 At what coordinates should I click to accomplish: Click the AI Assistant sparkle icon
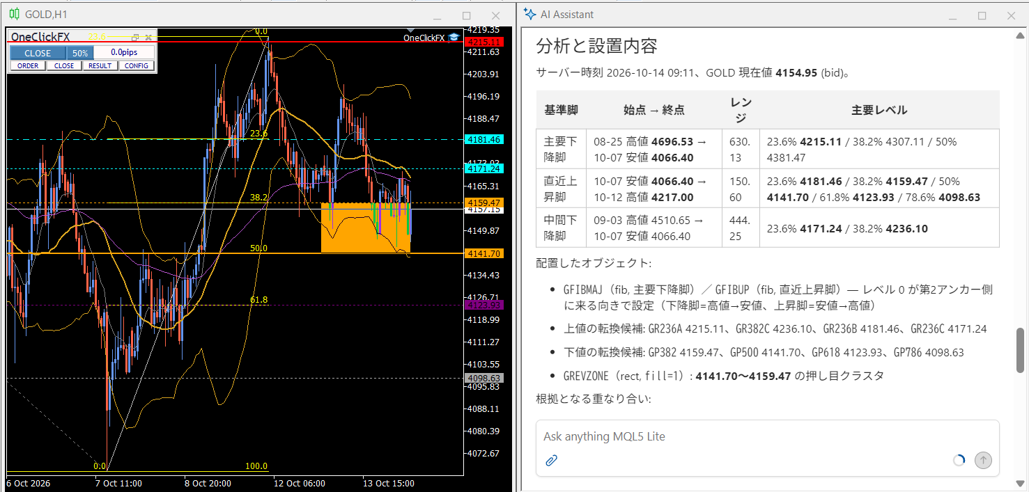point(530,15)
